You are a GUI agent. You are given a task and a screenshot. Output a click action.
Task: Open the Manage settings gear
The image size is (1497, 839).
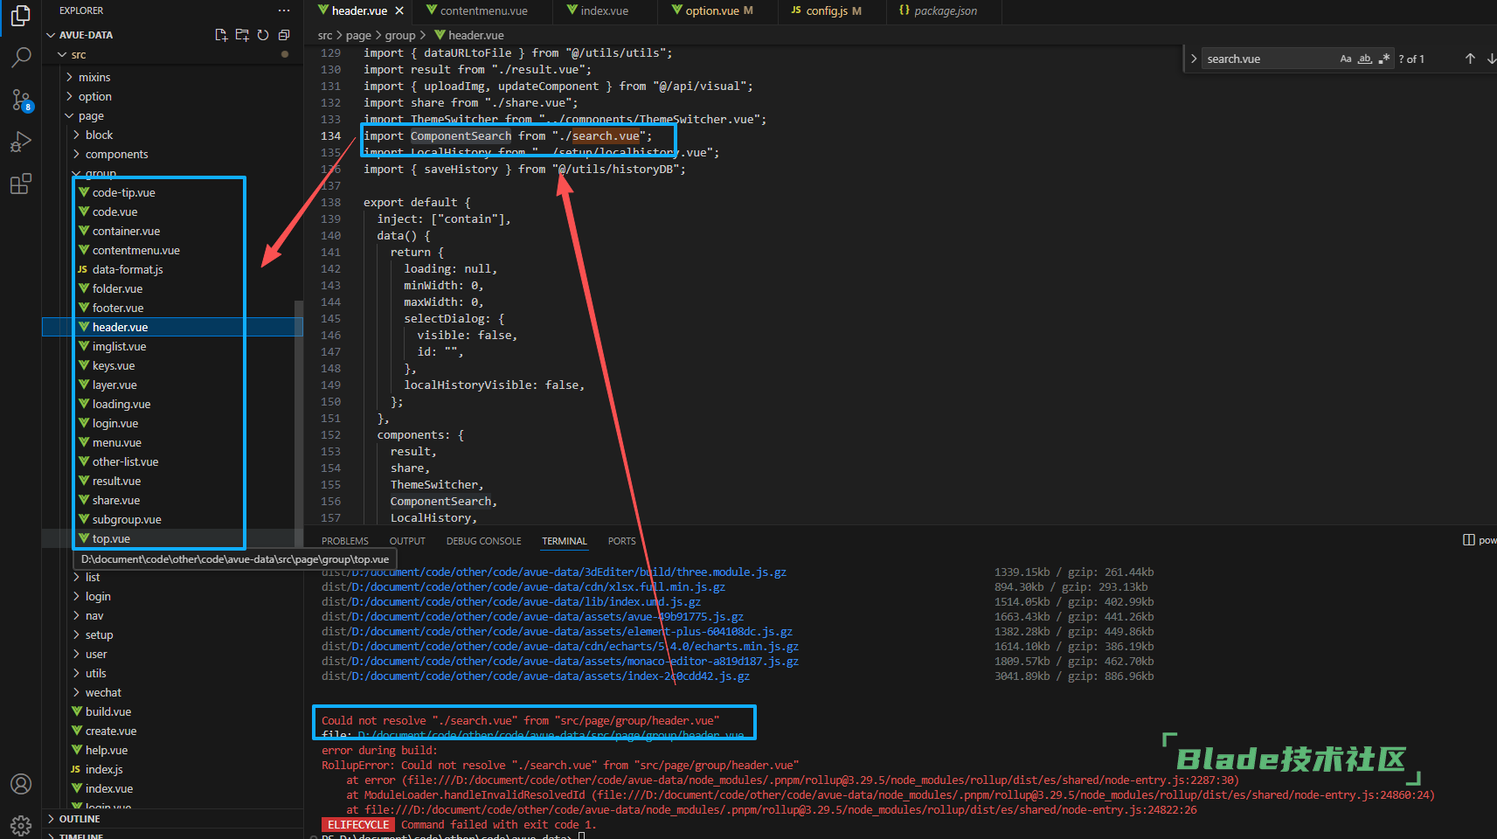coord(21,824)
